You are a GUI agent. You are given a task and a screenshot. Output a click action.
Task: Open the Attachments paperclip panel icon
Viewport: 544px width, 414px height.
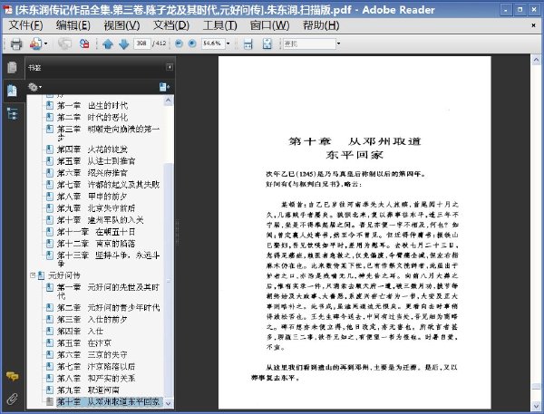tap(12, 399)
